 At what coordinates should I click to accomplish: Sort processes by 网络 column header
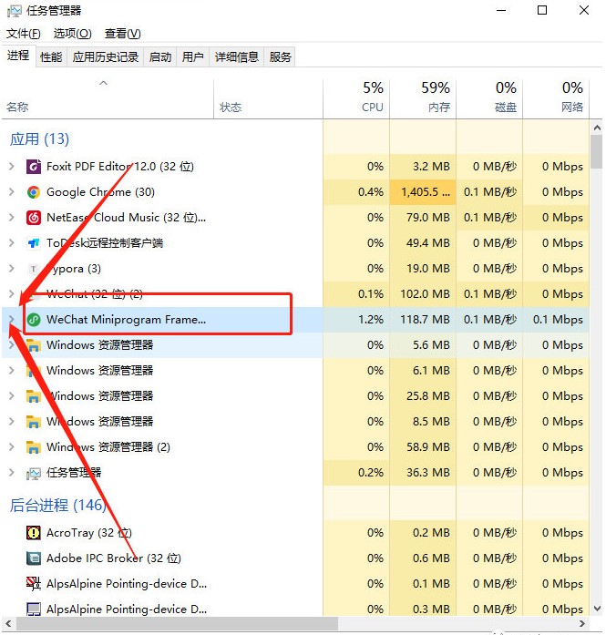[x=556, y=99]
